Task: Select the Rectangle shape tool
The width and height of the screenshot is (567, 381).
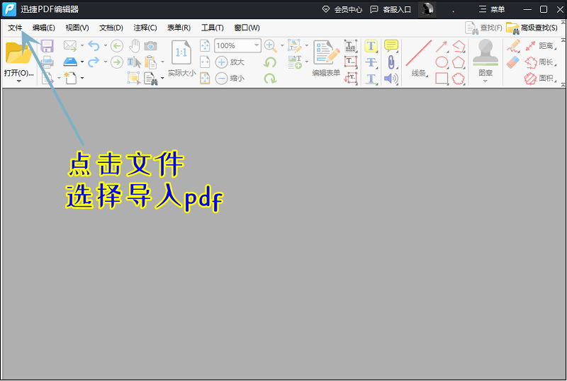Action: 442,78
